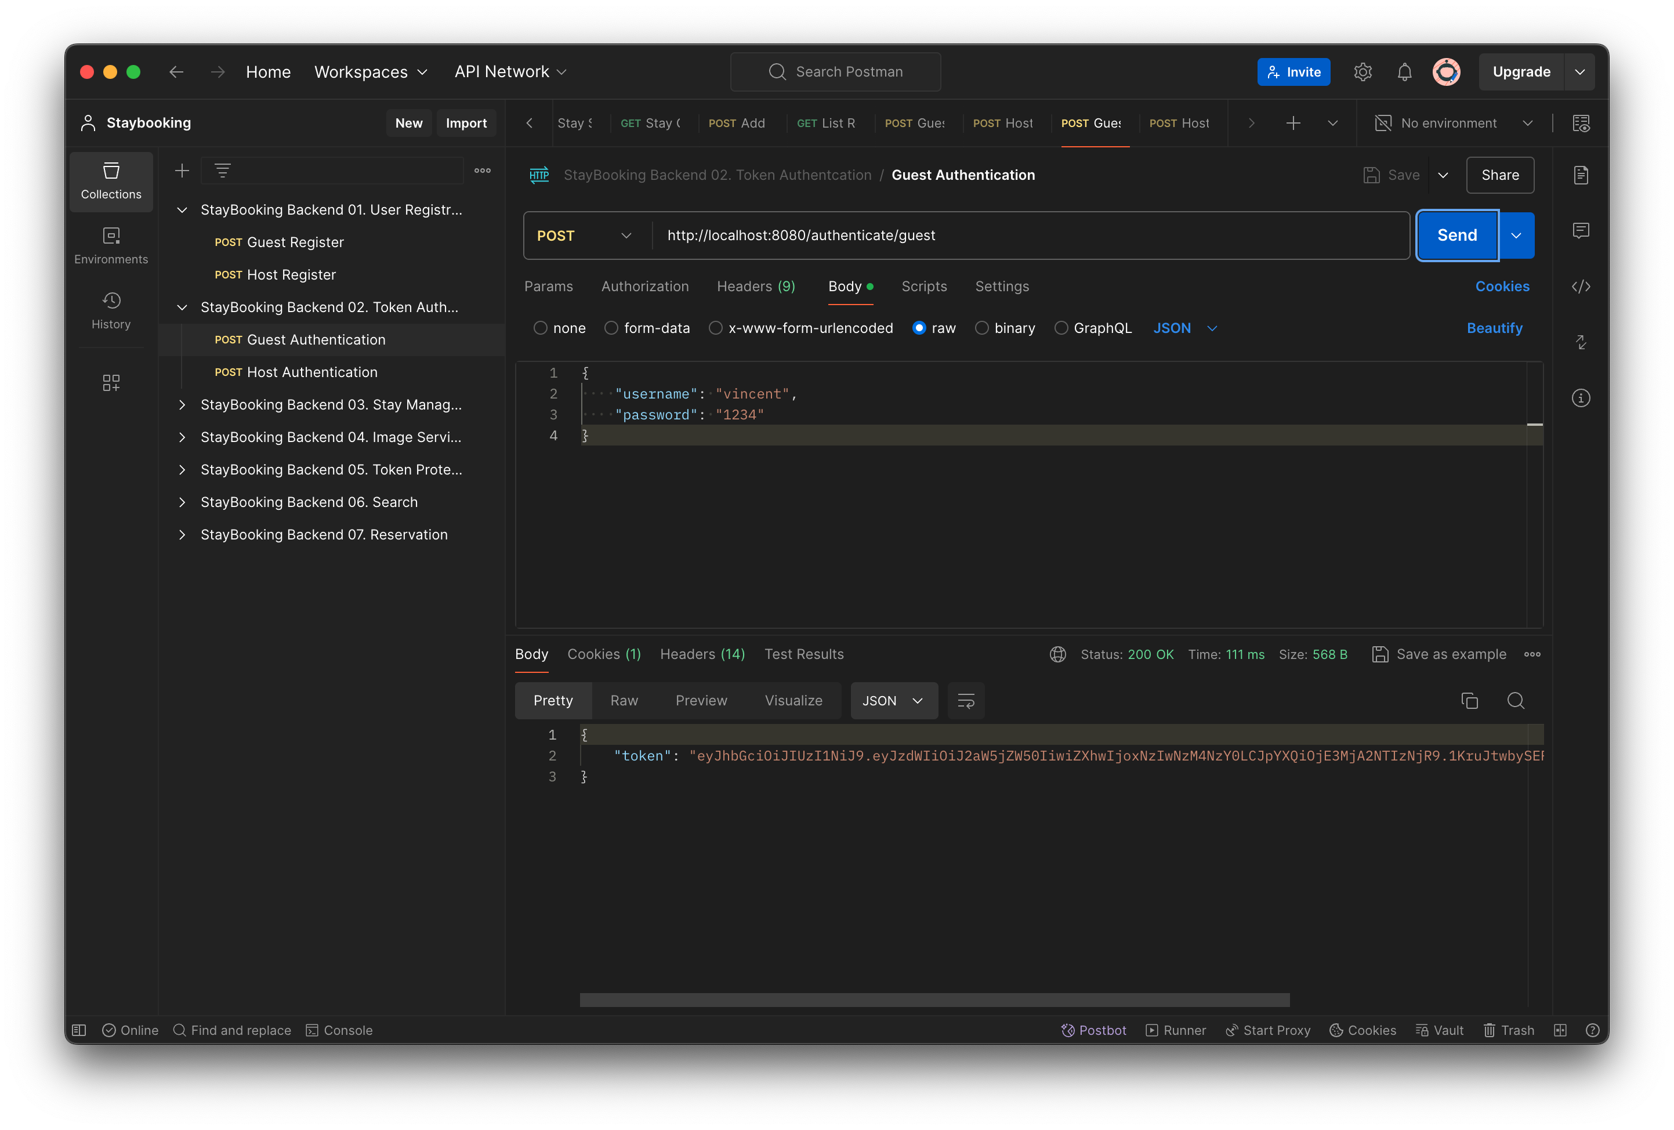Click the Environments panel icon in sidebar
The height and width of the screenshot is (1130, 1674).
(110, 246)
